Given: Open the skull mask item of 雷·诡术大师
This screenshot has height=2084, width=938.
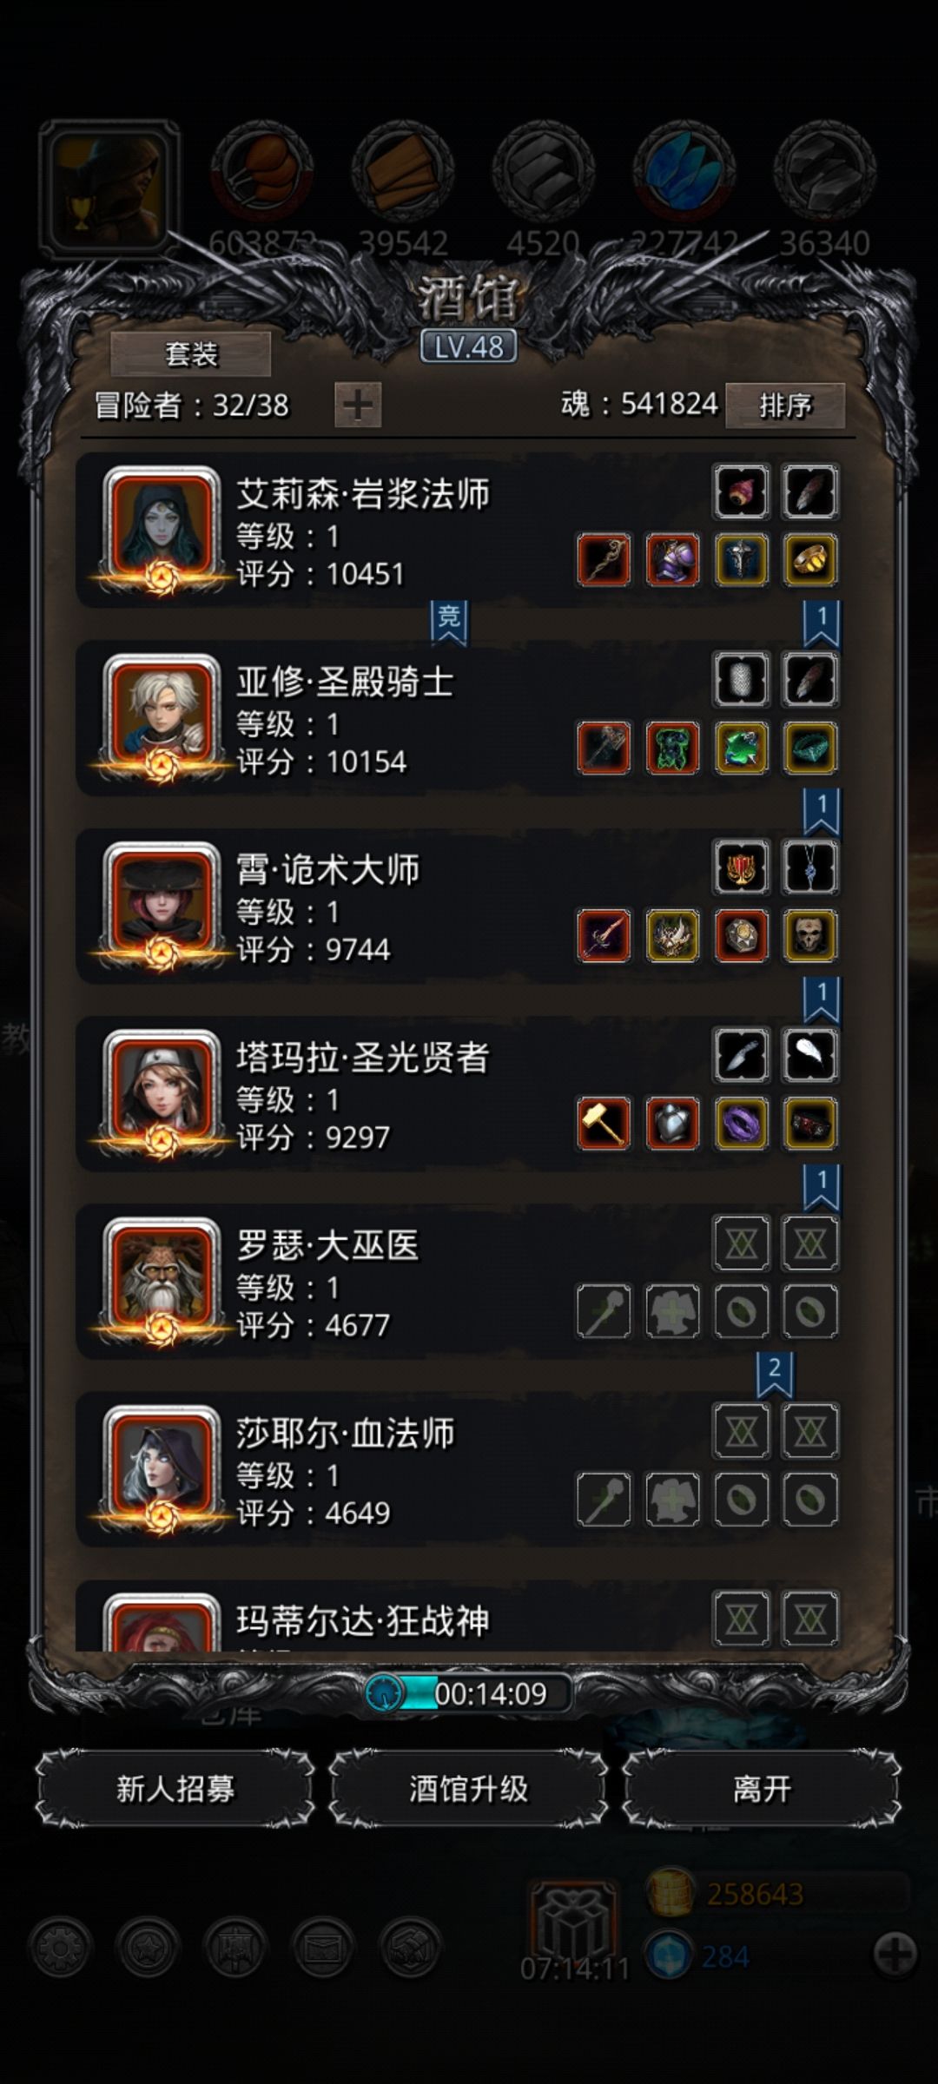Looking at the screenshot, I should click(x=810, y=936).
